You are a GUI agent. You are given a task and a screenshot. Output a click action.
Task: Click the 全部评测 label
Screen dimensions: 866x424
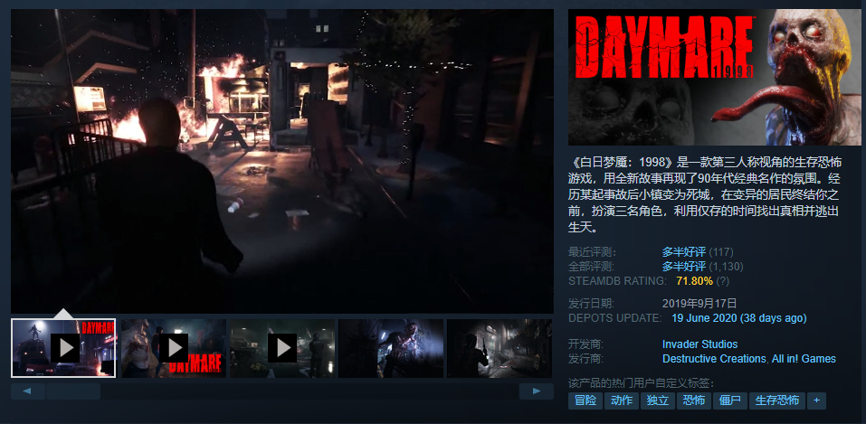click(x=592, y=267)
